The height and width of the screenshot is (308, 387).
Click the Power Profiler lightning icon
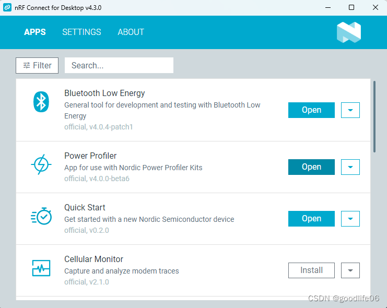pos(41,164)
